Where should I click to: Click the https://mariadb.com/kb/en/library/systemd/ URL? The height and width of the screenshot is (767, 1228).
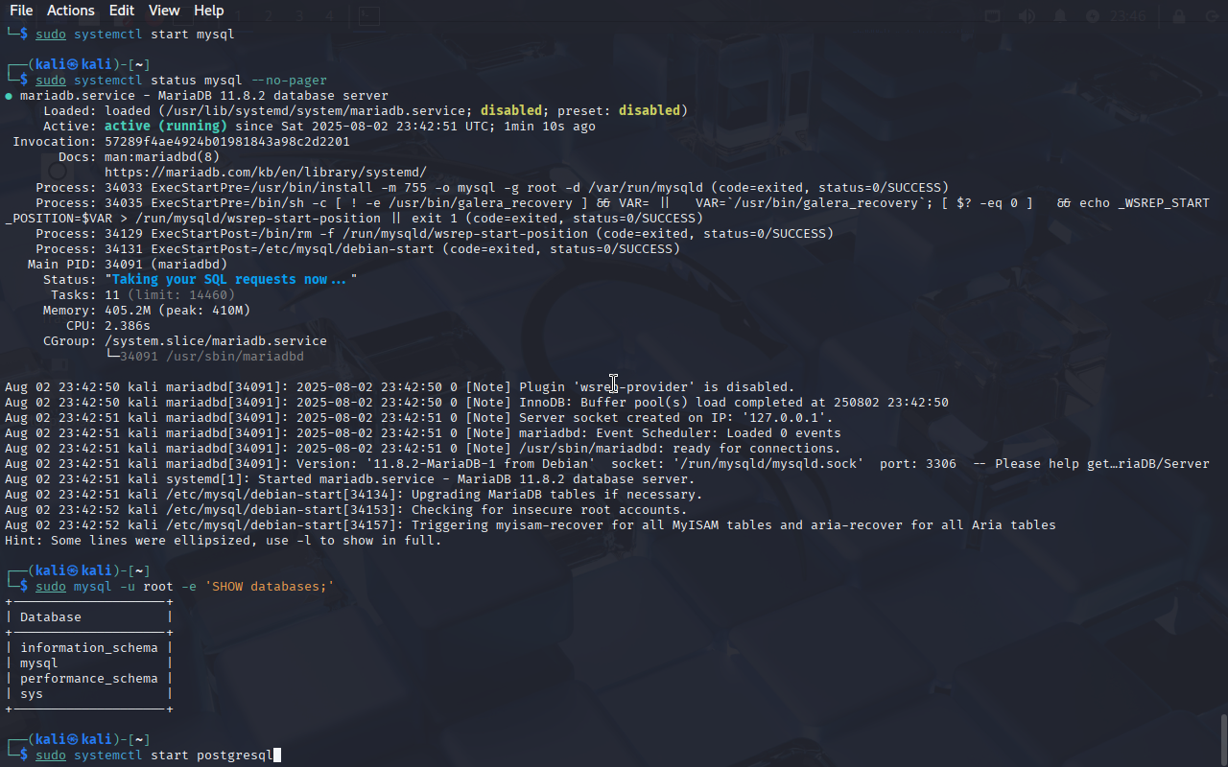[266, 173]
